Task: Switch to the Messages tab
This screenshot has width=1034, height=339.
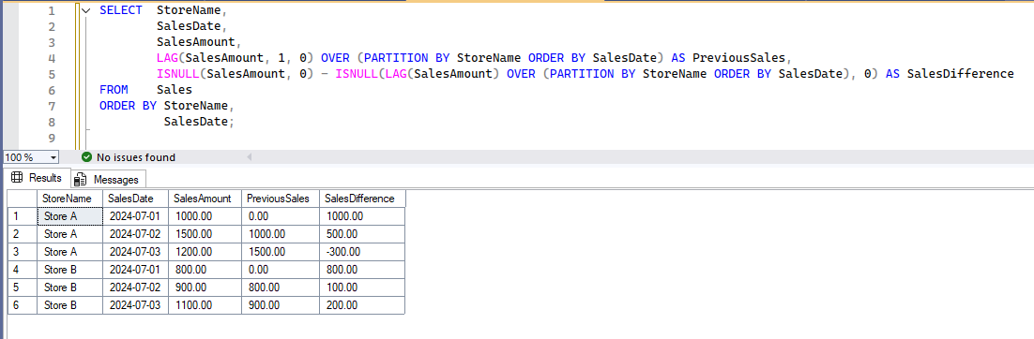Action: [108, 179]
